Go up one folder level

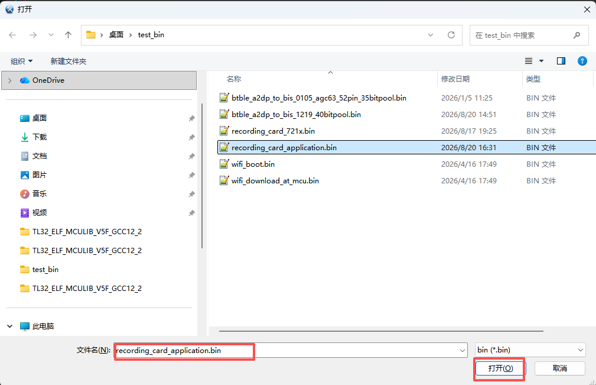[68, 35]
